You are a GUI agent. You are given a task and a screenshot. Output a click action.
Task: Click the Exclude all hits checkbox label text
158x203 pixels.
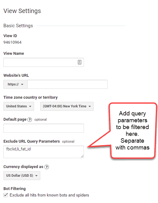49,195
